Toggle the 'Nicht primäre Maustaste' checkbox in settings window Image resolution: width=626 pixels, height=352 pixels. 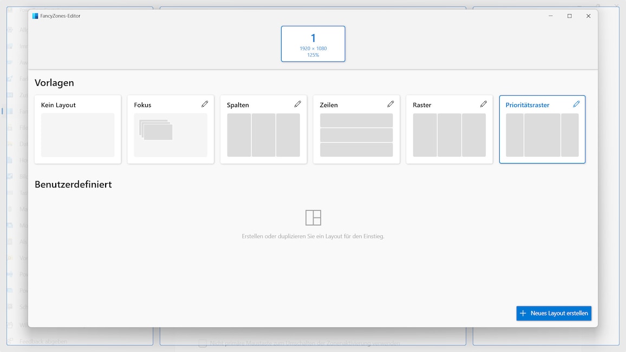203,343
